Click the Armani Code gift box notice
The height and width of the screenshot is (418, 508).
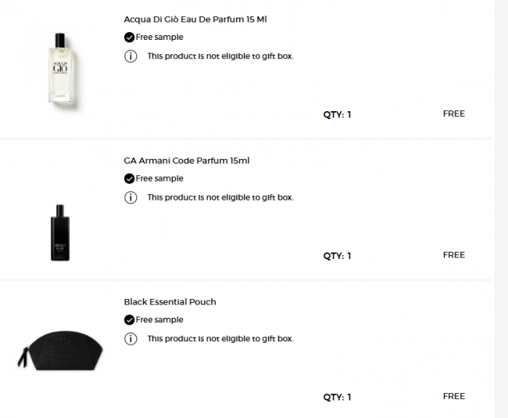pos(220,197)
